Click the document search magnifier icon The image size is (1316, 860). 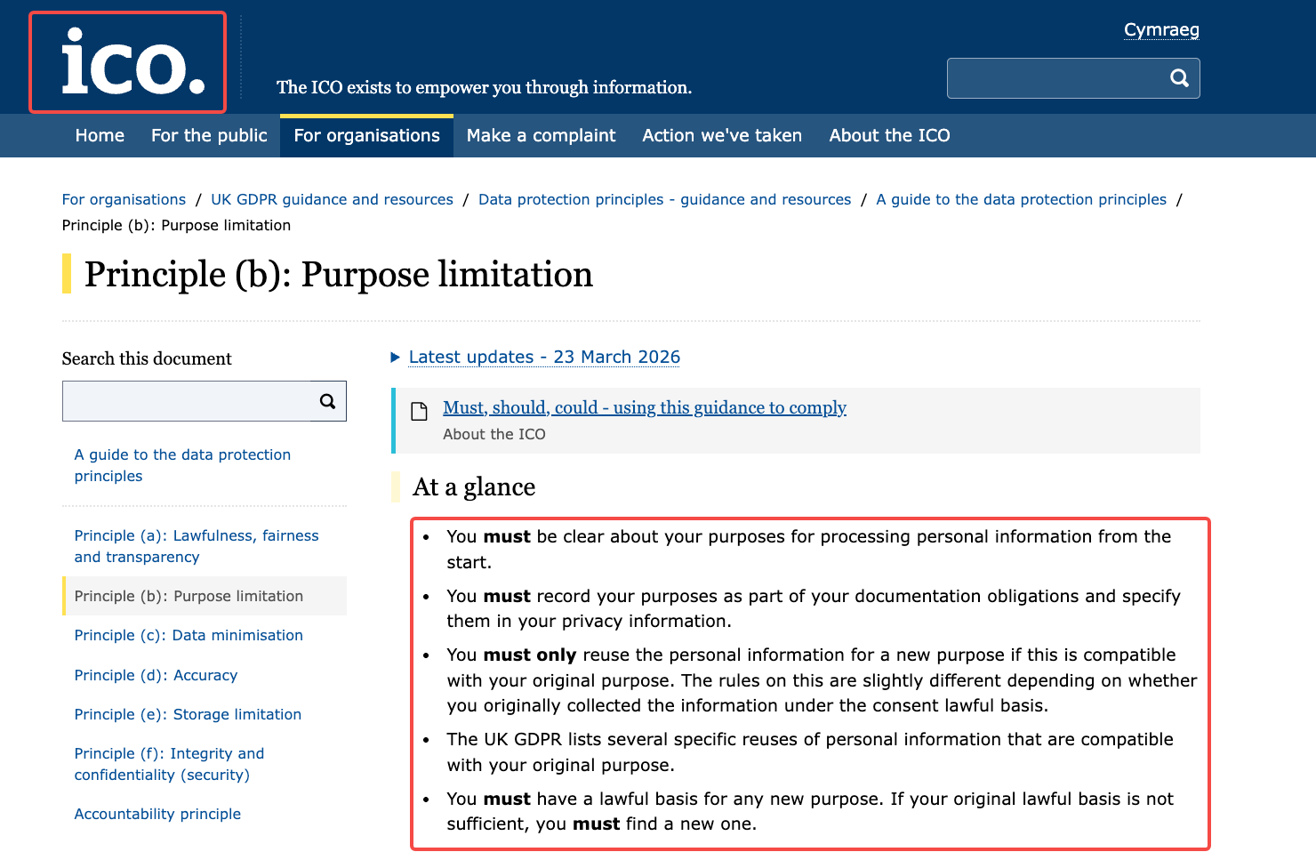(327, 401)
